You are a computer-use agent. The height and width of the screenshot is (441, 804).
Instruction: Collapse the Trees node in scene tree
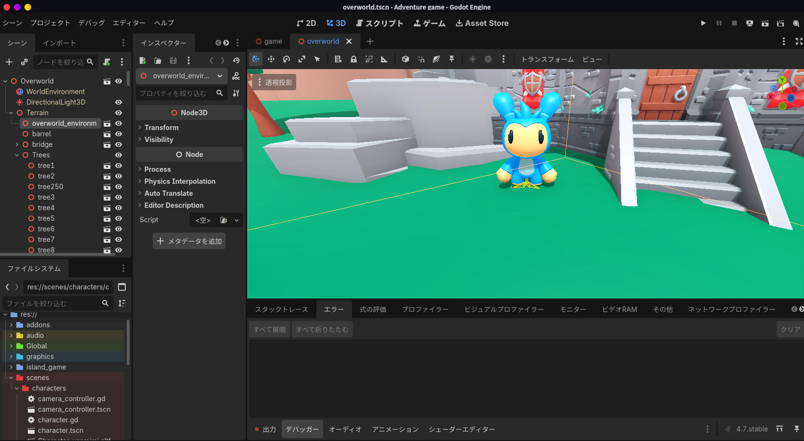tap(17, 155)
